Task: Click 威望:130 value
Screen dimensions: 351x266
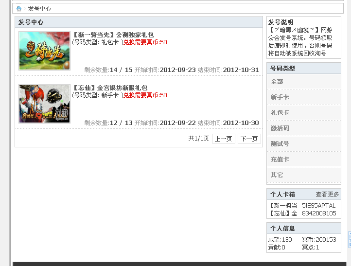Action: tap(280, 240)
